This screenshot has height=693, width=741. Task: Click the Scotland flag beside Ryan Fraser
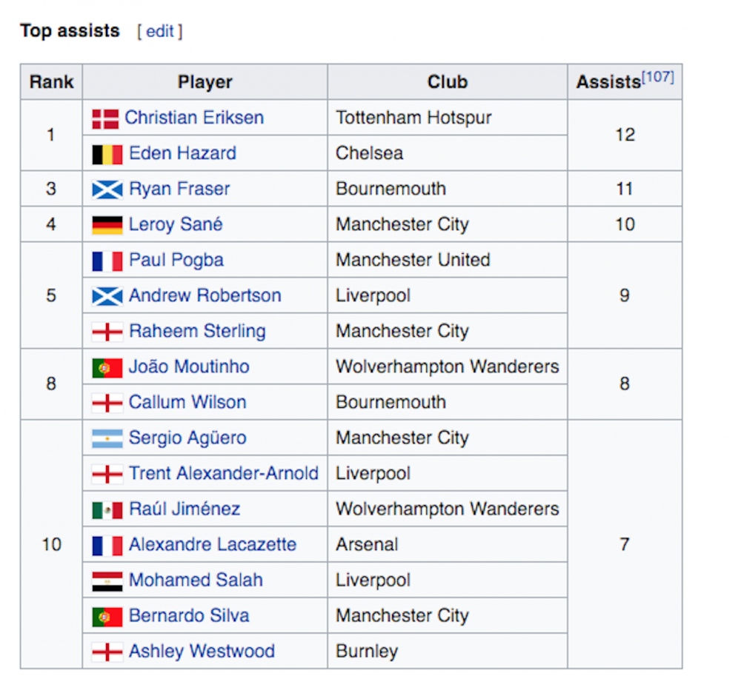[x=107, y=190]
